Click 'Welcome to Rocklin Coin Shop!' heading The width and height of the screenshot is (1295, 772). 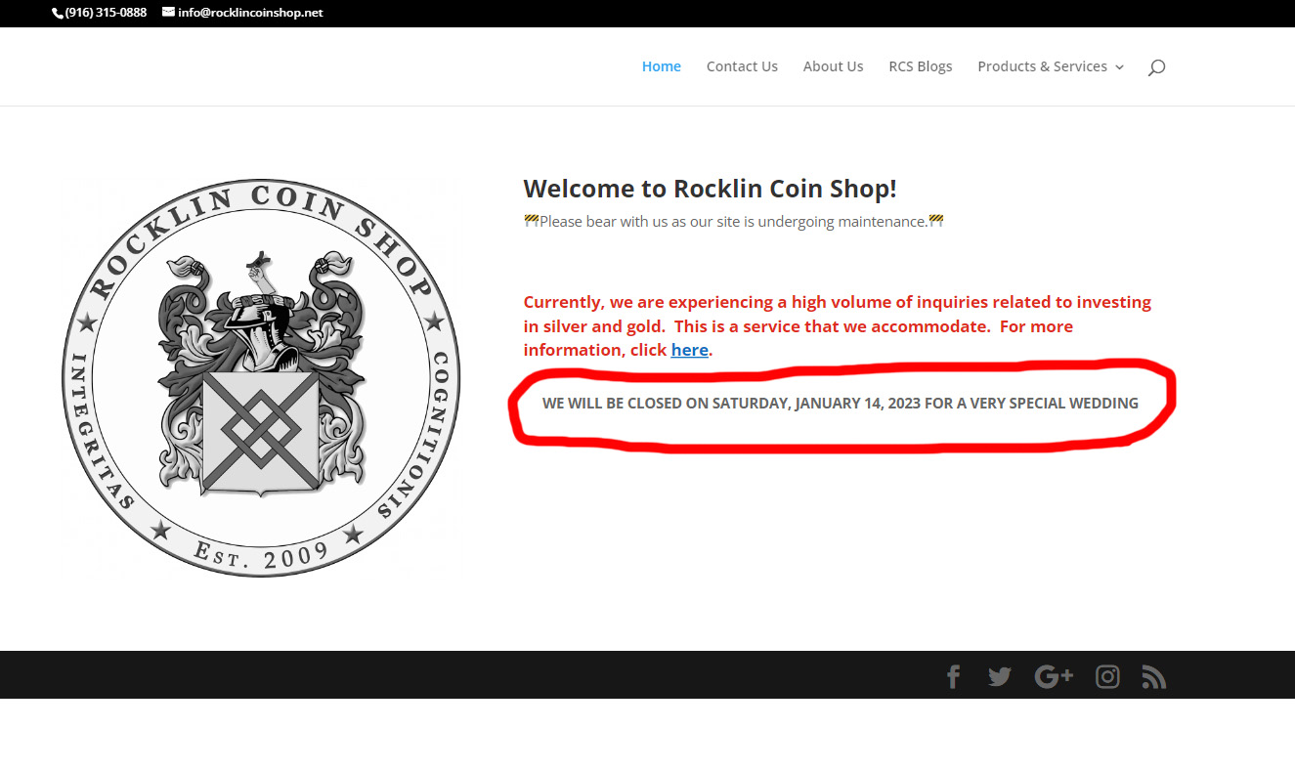click(x=710, y=189)
